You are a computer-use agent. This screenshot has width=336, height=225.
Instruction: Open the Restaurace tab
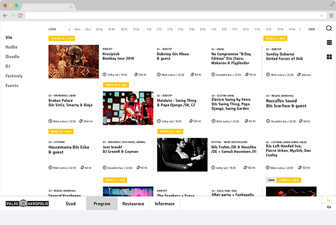click(x=133, y=204)
